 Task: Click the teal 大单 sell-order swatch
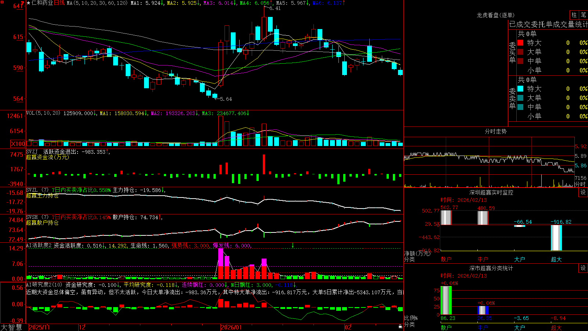point(520,98)
